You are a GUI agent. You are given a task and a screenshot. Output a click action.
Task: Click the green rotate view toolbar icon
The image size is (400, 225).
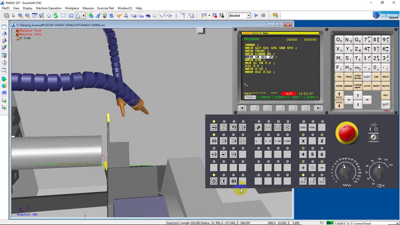56,16
